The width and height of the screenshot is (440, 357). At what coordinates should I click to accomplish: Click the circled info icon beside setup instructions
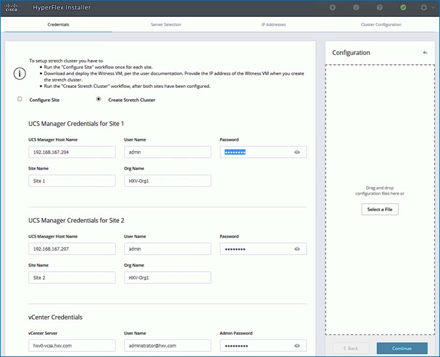point(20,73)
